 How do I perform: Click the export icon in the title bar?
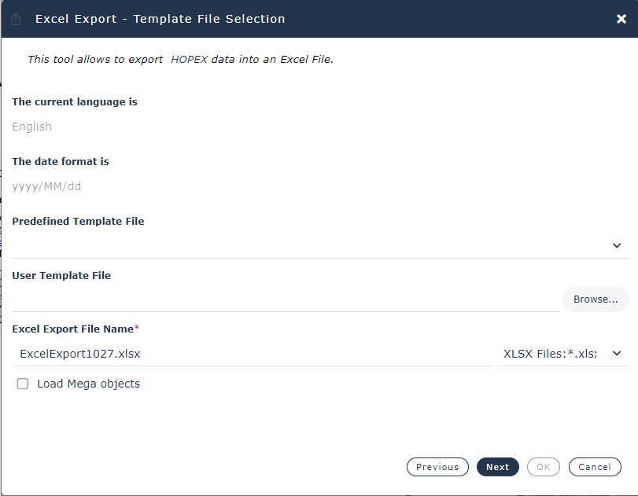[x=16, y=19]
